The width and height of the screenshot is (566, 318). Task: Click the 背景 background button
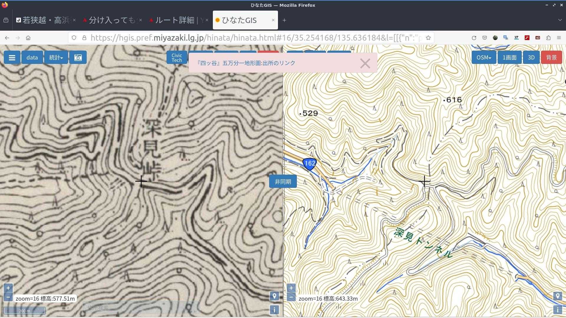click(x=551, y=57)
